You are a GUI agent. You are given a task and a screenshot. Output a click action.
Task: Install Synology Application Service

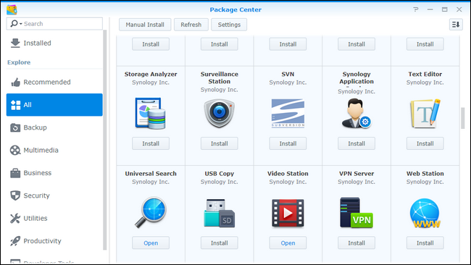click(x=357, y=143)
